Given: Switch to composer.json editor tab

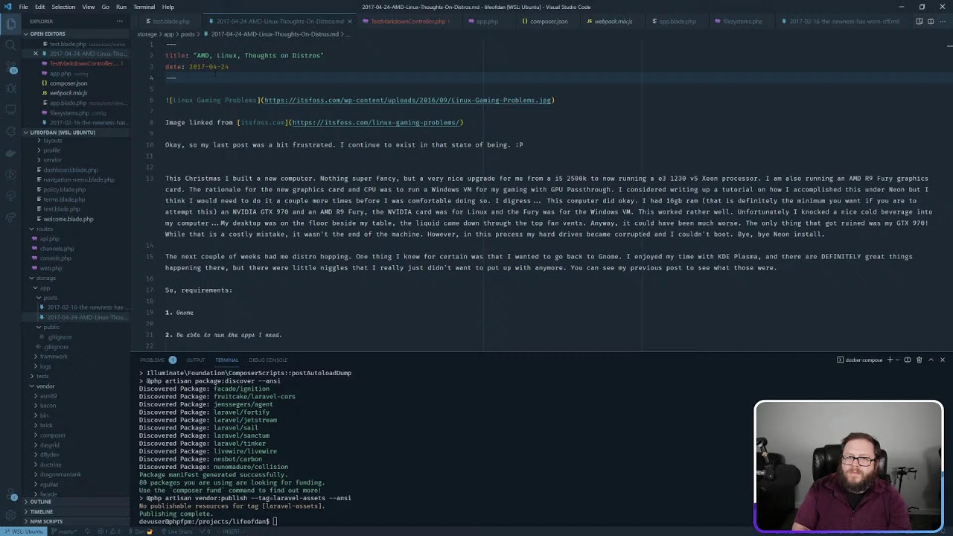Looking at the screenshot, I should click(x=548, y=22).
